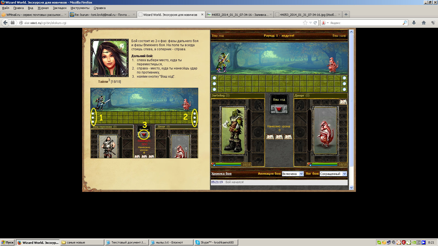Open a new browser tab
438x246 pixels.
tap(346, 14)
